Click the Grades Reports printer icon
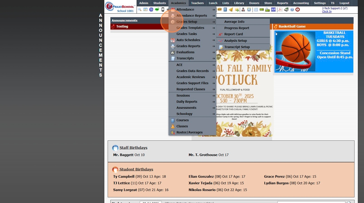The height and width of the screenshot is (203, 364). (x=173, y=46)
